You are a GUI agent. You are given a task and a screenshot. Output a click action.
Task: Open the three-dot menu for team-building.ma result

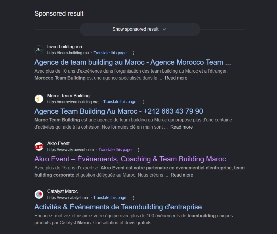[x=133, y=53]
